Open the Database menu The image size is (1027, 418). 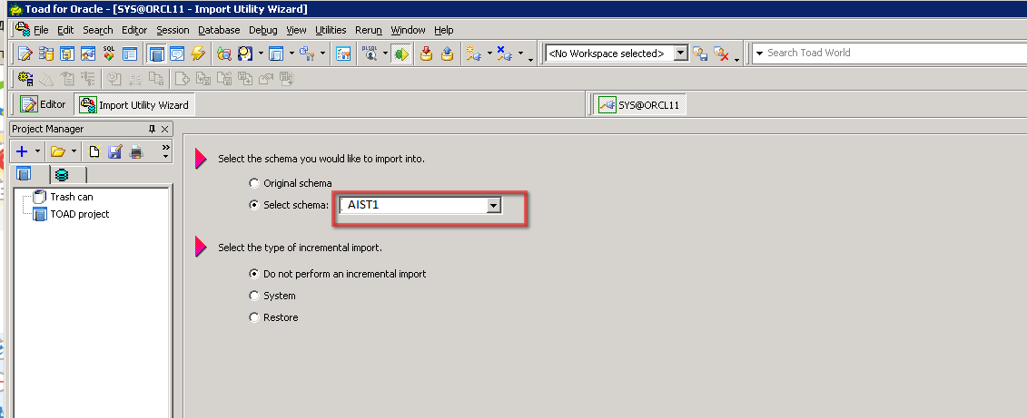click(219, 30)
